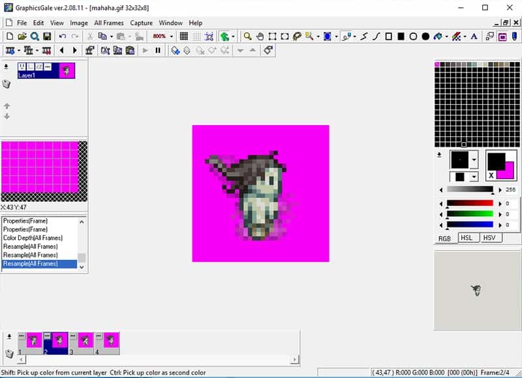Expand Magic Wand options dropdown arrow
Screen dimensions: 522x378
[x=318, y=36]
